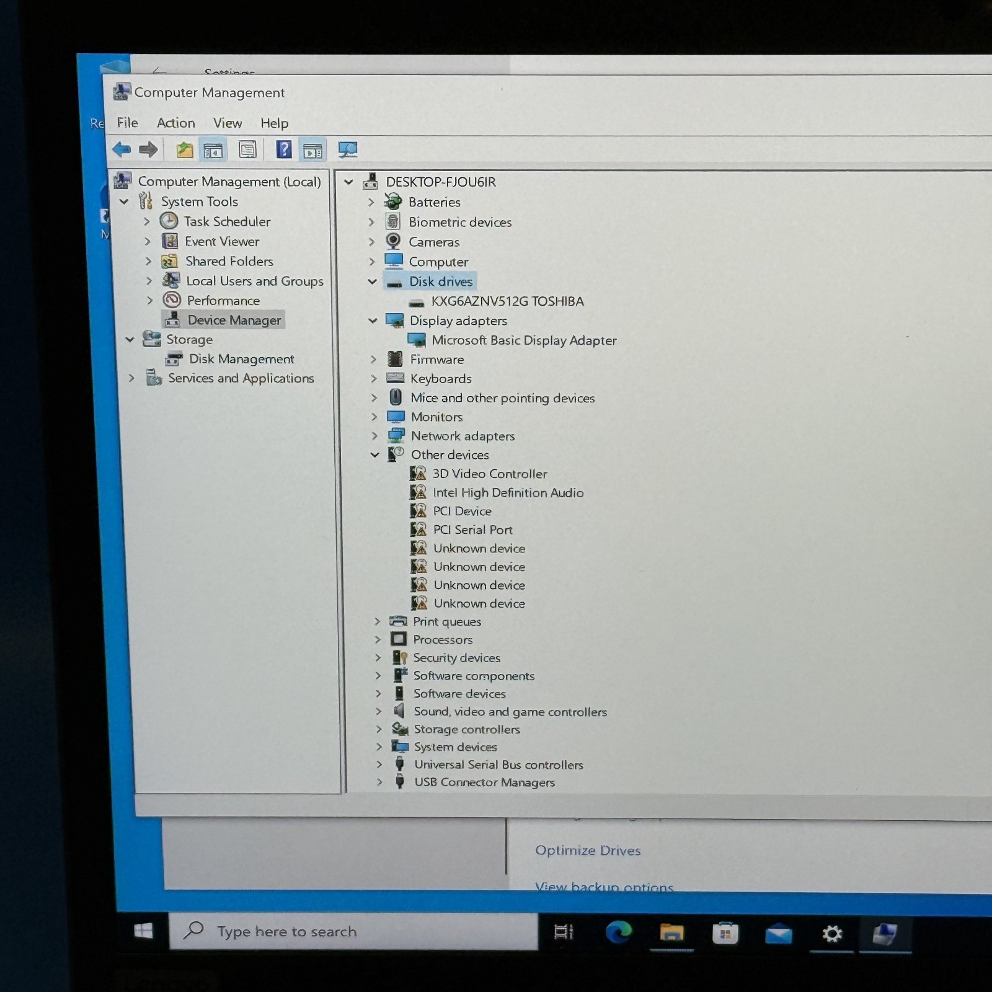This screenshot has width=992, height=992.
Task: Launch Microsoft Edge from the taskbar
Action: 618,932
